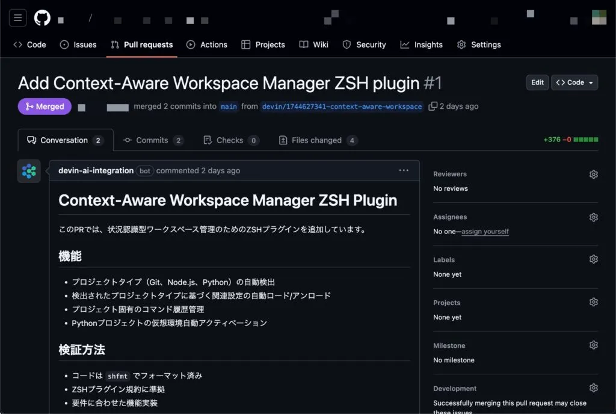Open the Code repository tab
This screenshot has height=414, width=616.
coord(30,45)
